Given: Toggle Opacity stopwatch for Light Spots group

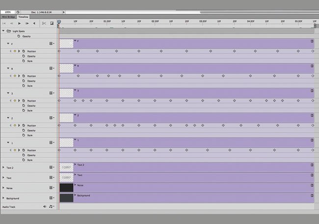Looking at the screenshot, I should pos(19,36).
